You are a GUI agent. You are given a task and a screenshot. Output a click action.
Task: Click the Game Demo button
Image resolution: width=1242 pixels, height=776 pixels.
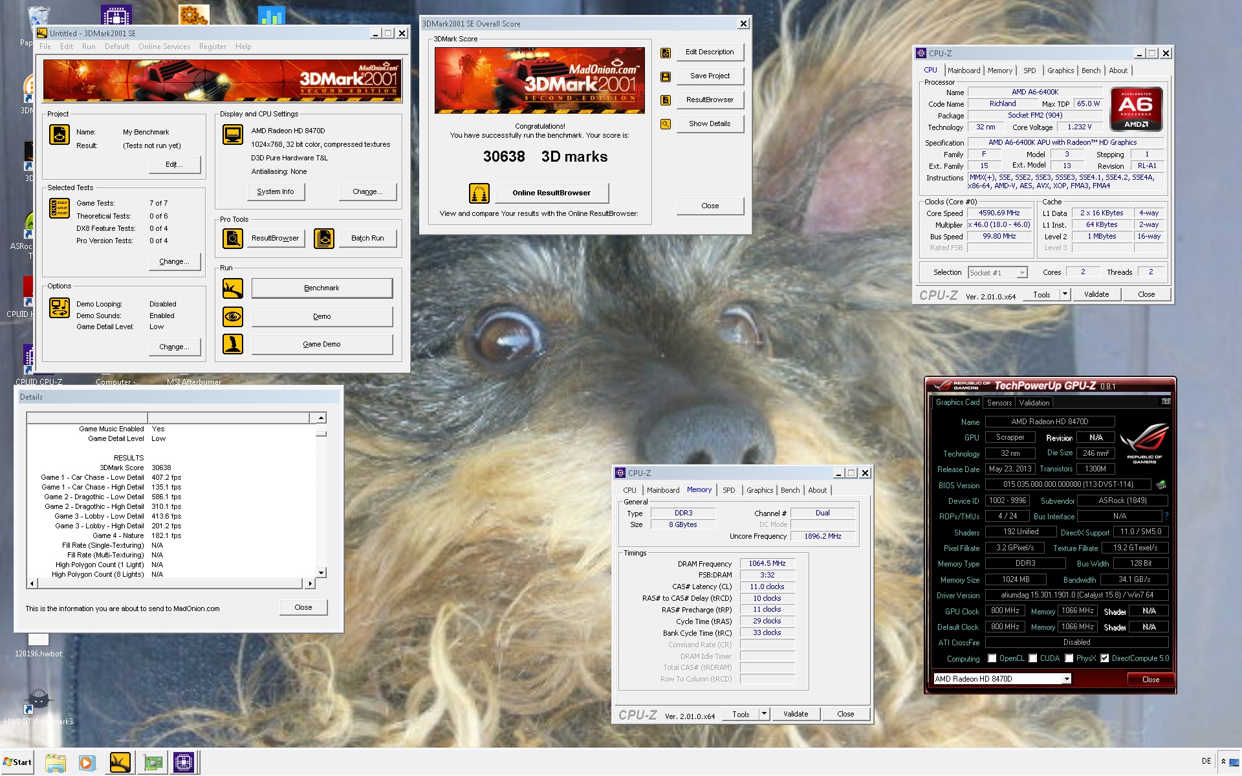tap(321, 344)
